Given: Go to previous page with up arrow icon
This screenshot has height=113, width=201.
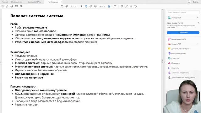Looking at the screenshot, I should tap(62, 6).
